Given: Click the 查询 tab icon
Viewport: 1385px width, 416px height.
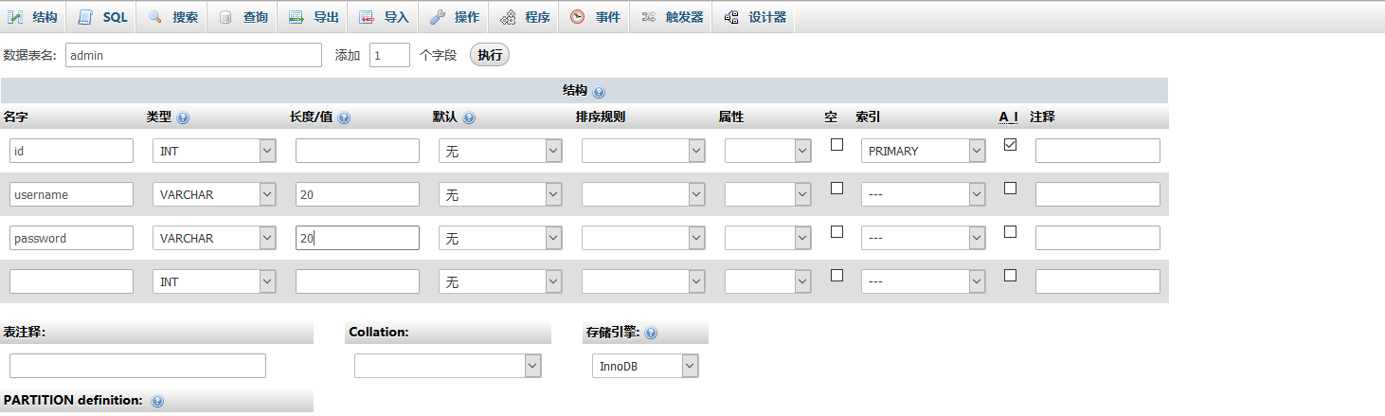Looking at the screenshot, I should point(225,17).
